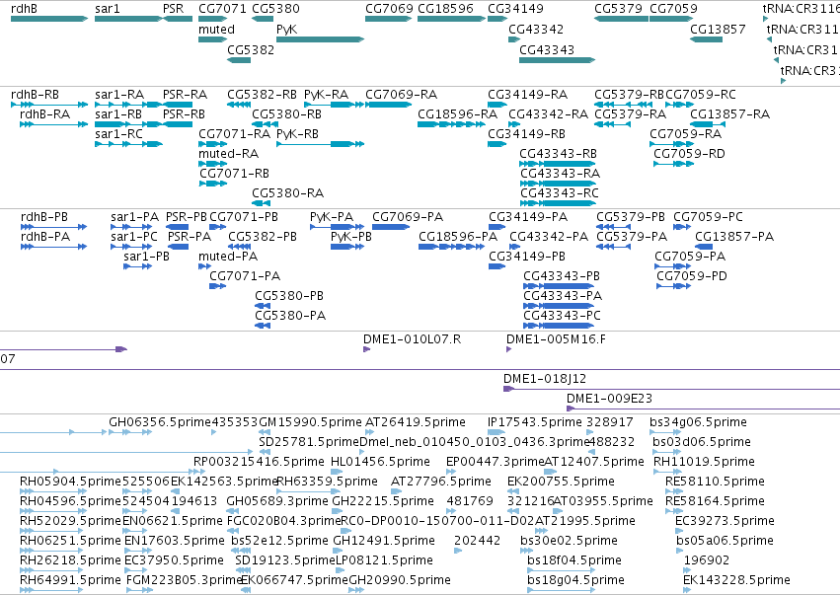Screen dimensions: 840x595
Task: Open transcript label 'CG13857-RA'
Action: tap(729, 114)
